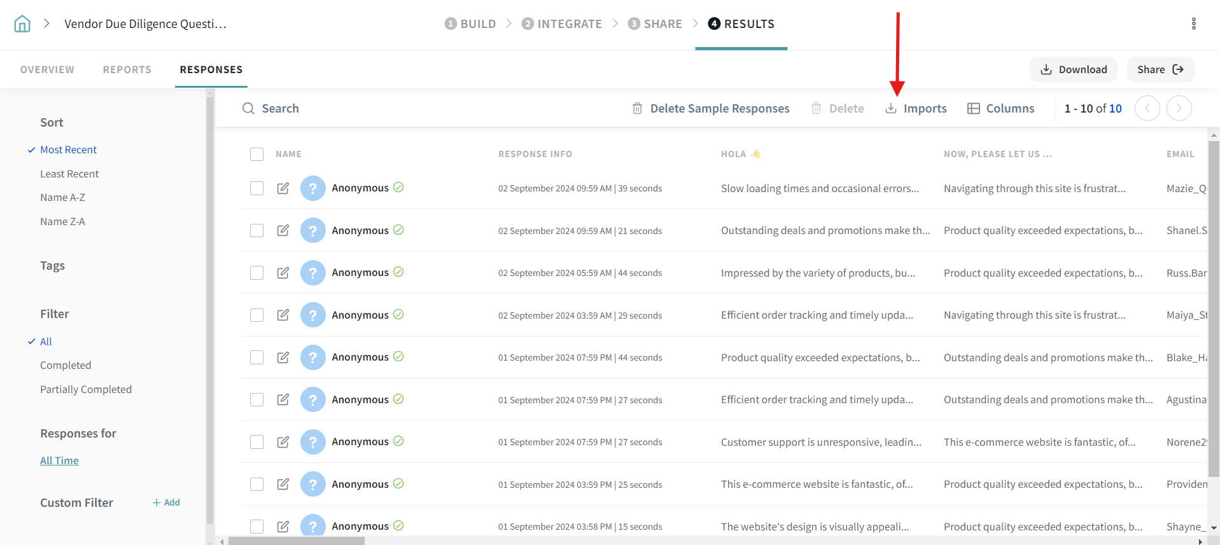Add a new Custom Filter
This screenshot has height=545, width=1220.
click(x=166, y=502)
